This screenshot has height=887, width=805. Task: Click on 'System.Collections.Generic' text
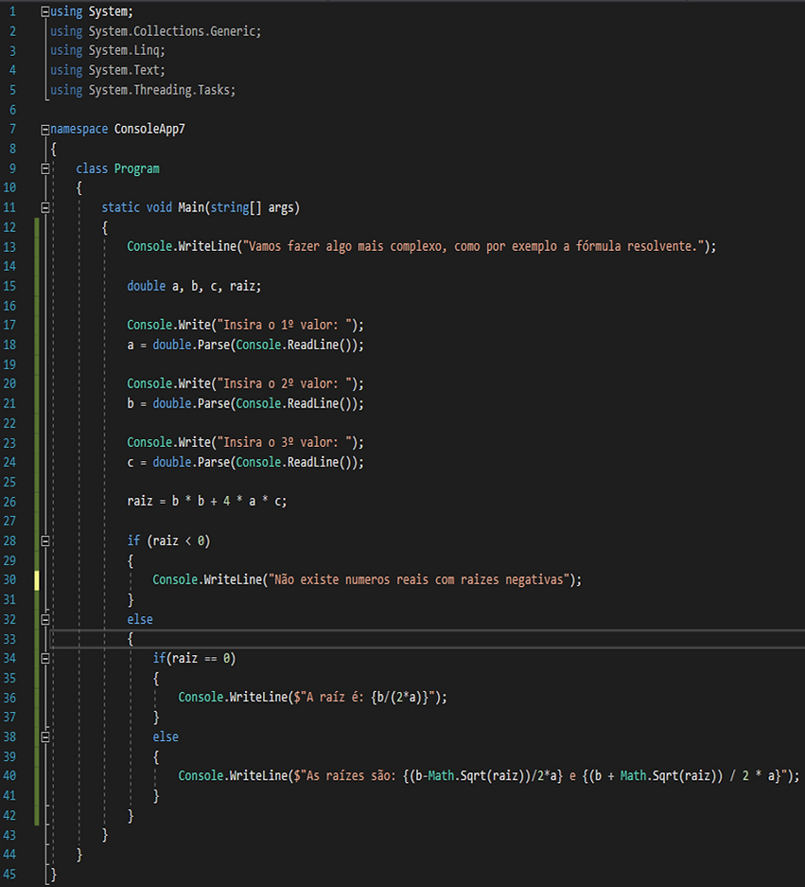click(x=173, y=31)
